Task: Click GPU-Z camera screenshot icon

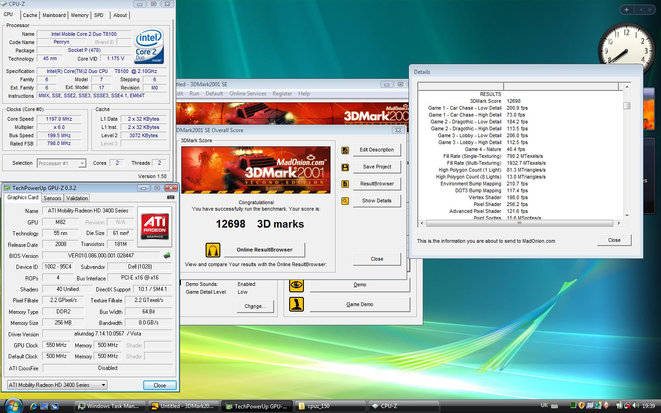Action: (x=170, y=197)
